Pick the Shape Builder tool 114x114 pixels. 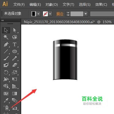click(x=6, y=86)
